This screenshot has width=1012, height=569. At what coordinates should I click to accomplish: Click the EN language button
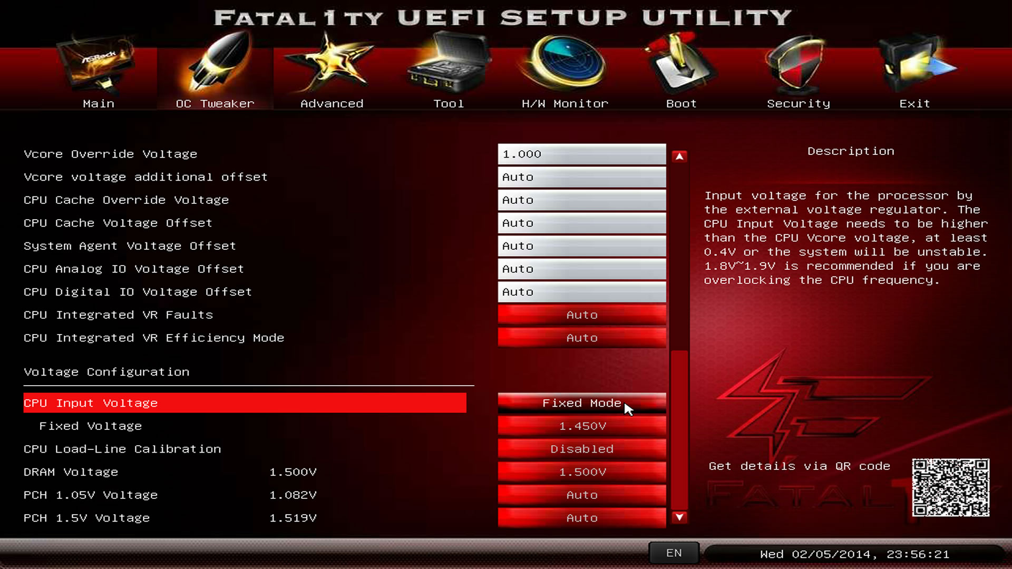(x=674, y=553)
